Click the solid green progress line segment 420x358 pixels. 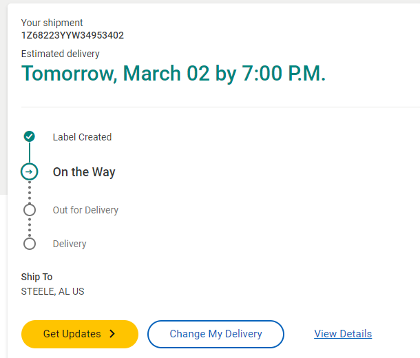(x=30, y=153)
